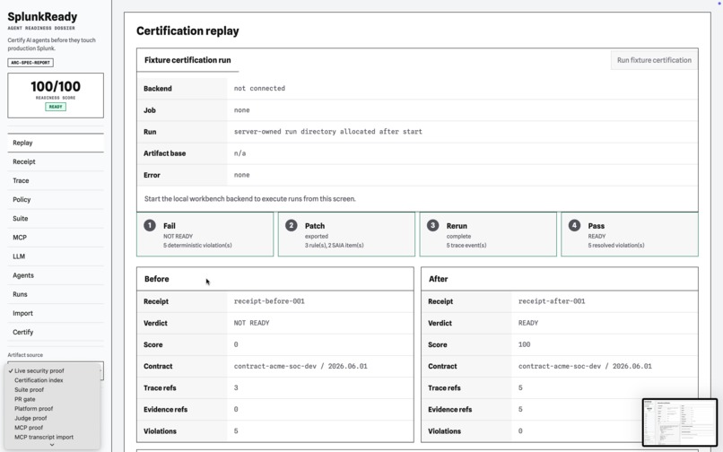Open the Policy section
This screenshot has width=723, height=452.
[x=56, y=200]
